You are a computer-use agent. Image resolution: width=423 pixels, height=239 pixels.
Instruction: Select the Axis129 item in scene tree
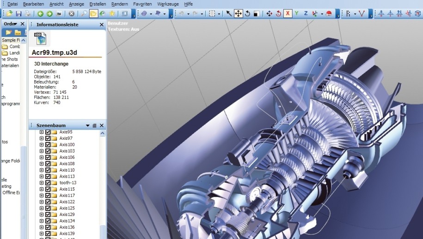67,215
